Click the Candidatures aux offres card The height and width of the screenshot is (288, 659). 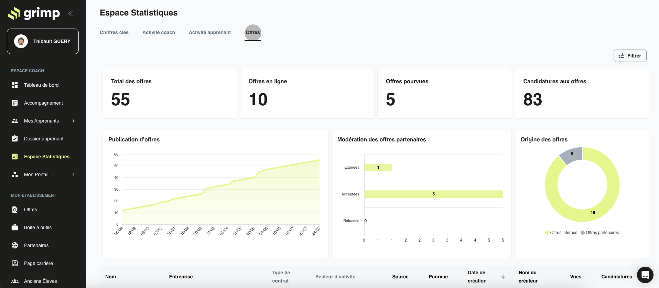(582, 94)
